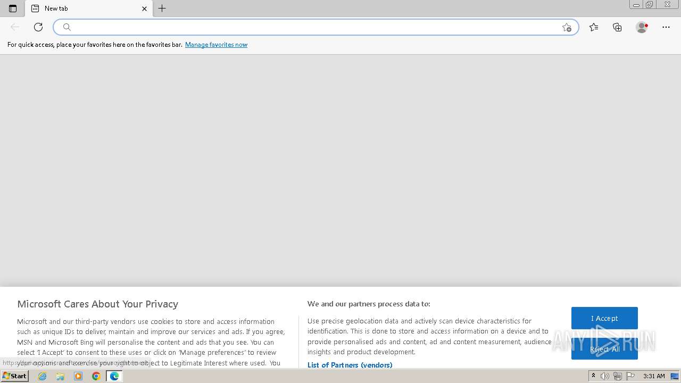This screenshot has height=383, width=681.
Task: Open volume speaker tray icon
Action: (x=604, y=376)
